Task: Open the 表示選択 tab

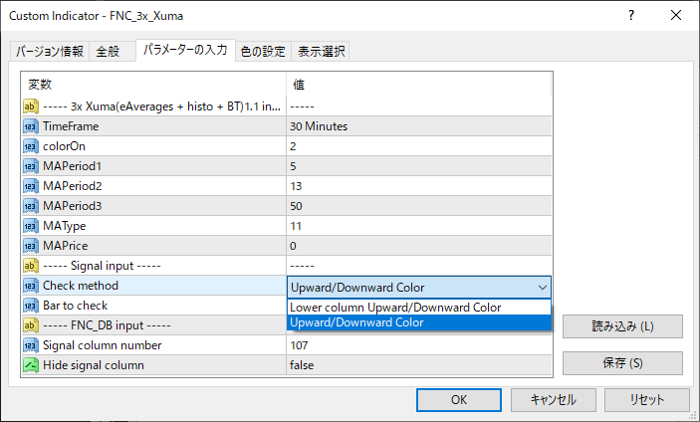Action: pyautogui.click(x=322, y=52)
